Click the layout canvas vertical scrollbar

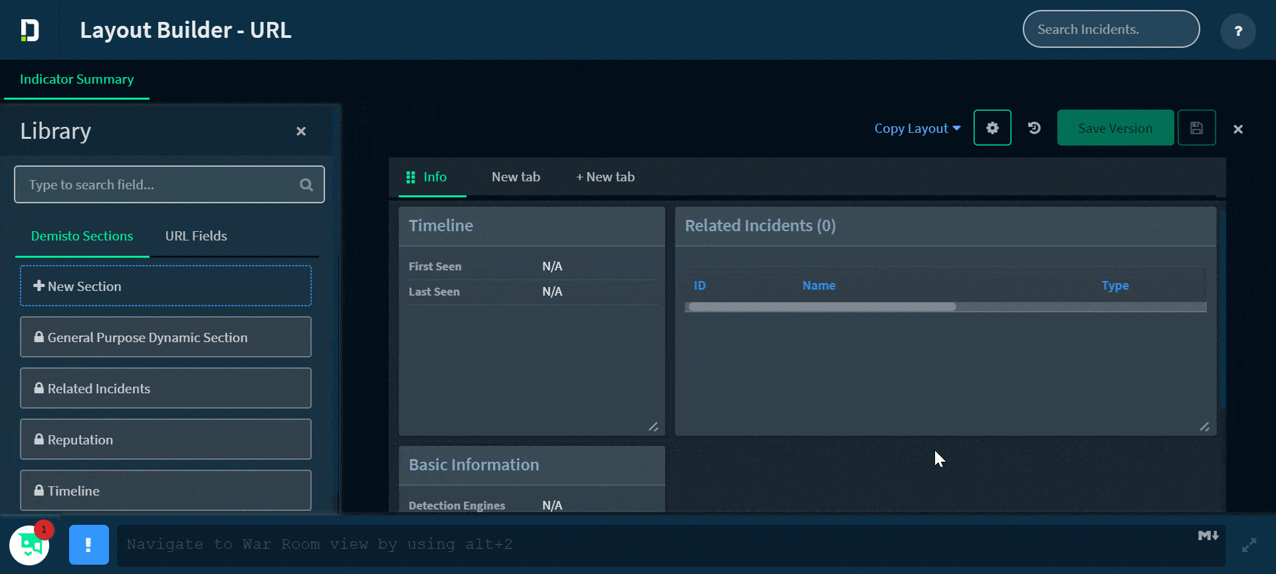[x=1222, y=309]
